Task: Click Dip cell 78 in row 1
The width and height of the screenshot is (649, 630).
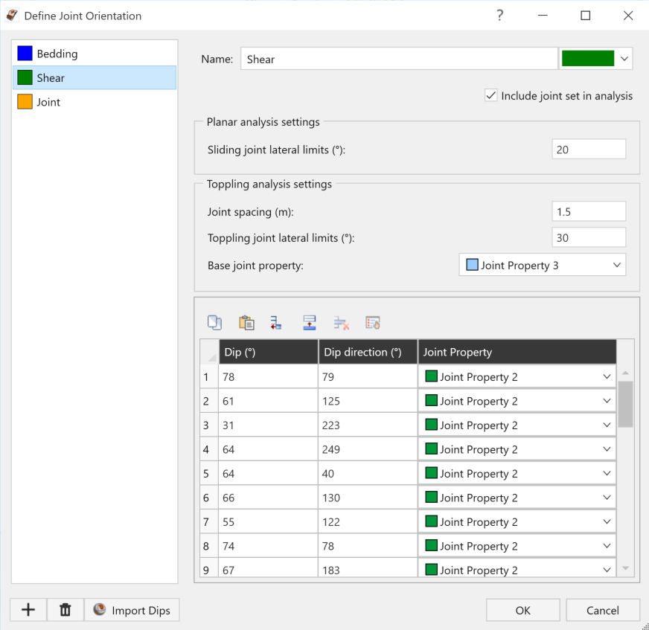Action: (x=268, y=376)
